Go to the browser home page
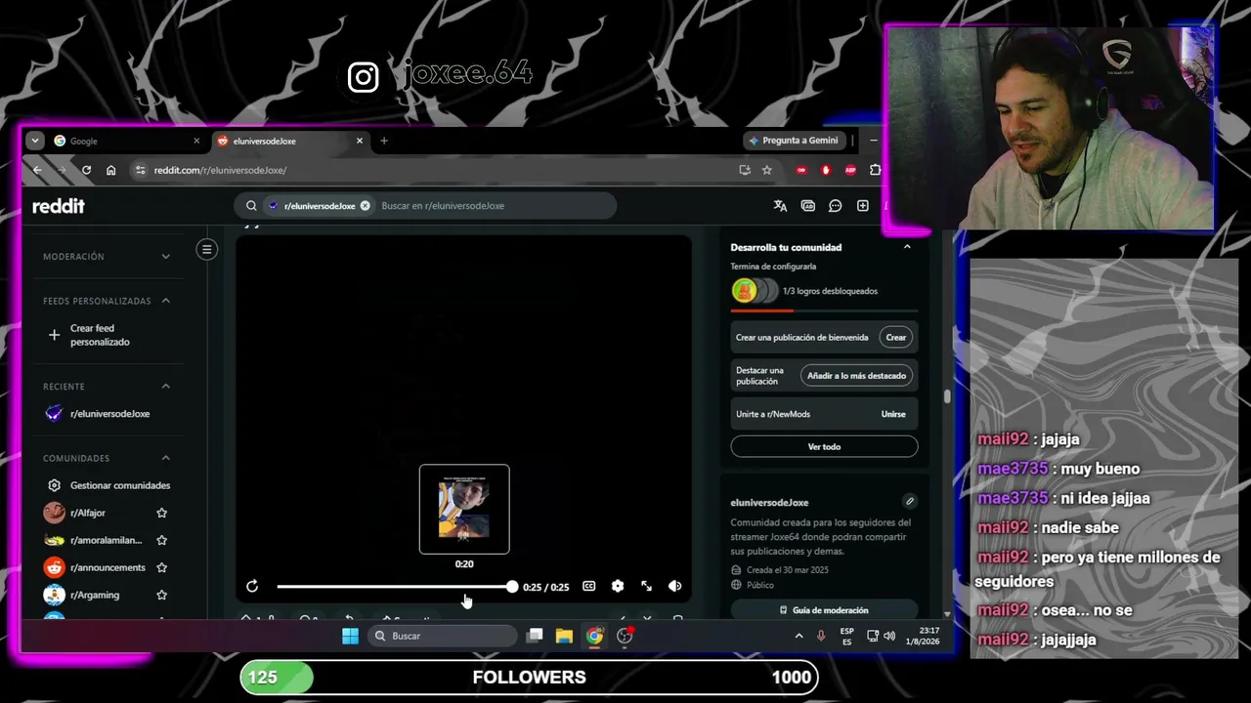The width and height of the screenshot is (1251, 703). [x=111, y=170]
